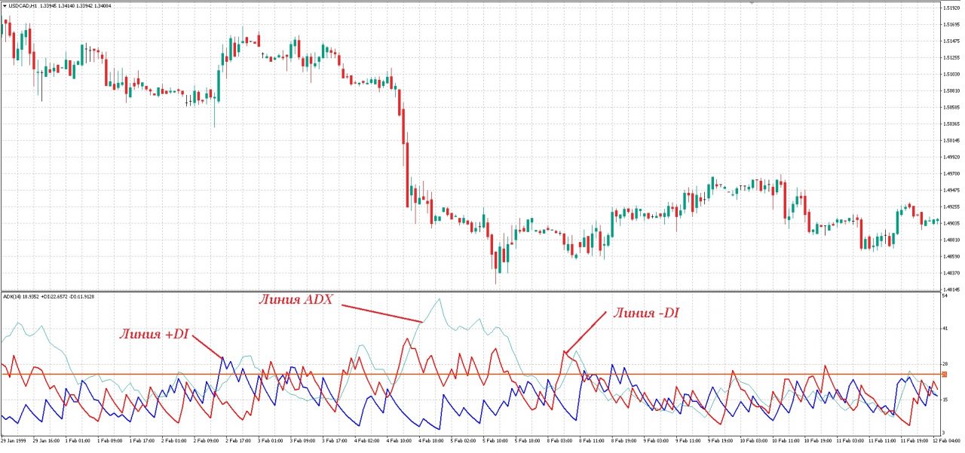Select the chart shift triangle marker at top
Screen dimensions: 965x453
click(x=751, y=3)
